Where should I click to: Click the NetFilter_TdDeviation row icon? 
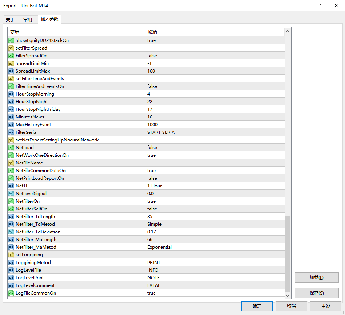[x=11, y=232]
